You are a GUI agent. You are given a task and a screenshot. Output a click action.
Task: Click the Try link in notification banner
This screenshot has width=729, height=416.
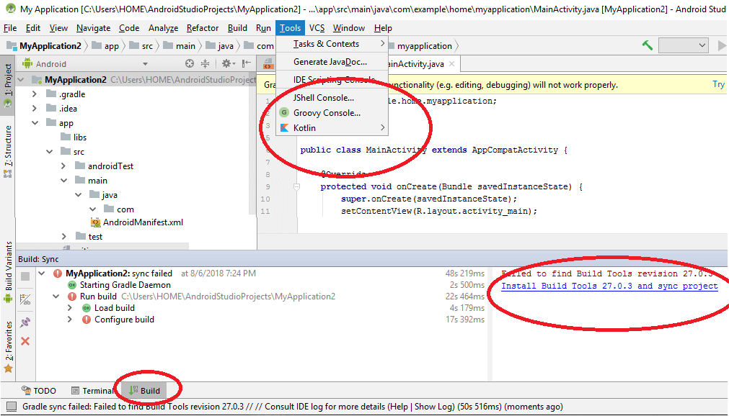(x=718, y=84)
